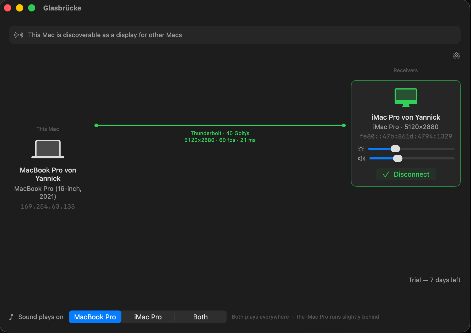
Task: Adjust the receiver brightness slider
Action: pyautogui.click(x=411, y=149)
